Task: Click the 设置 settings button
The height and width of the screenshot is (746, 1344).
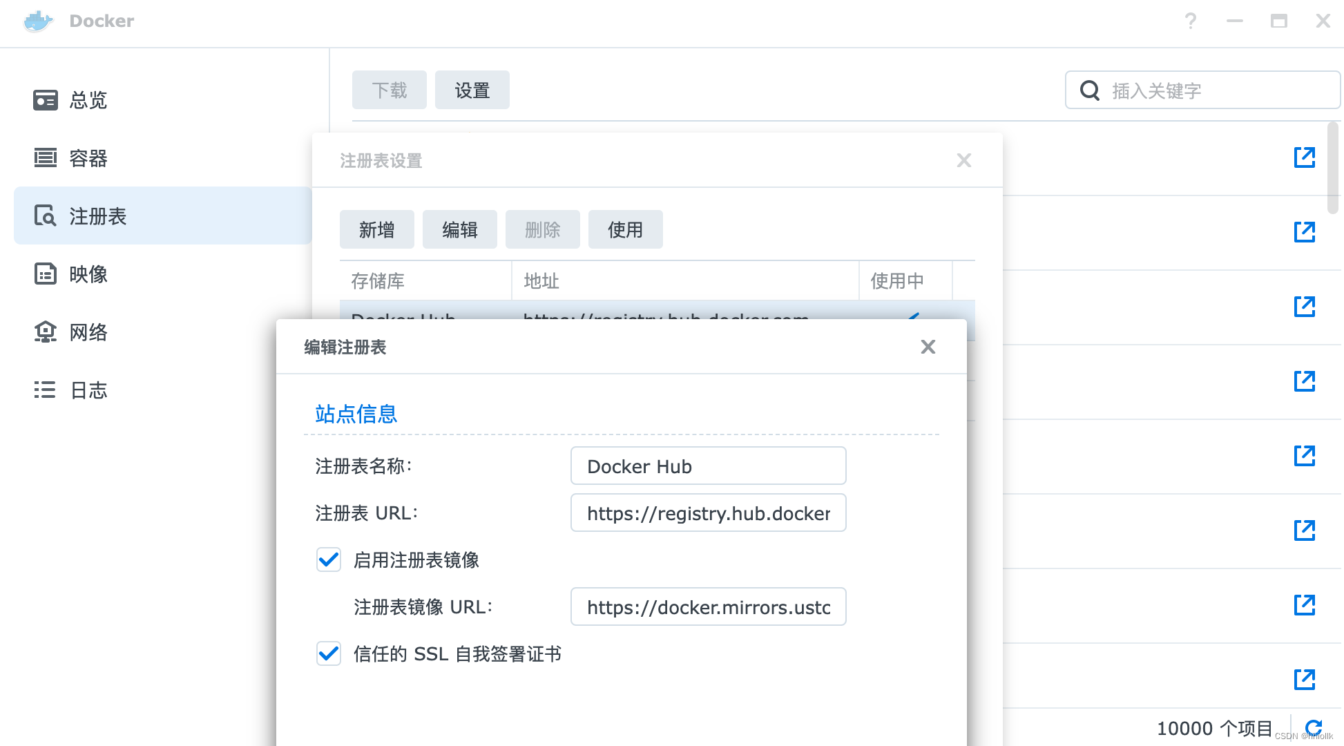Action: coord(472,90)
